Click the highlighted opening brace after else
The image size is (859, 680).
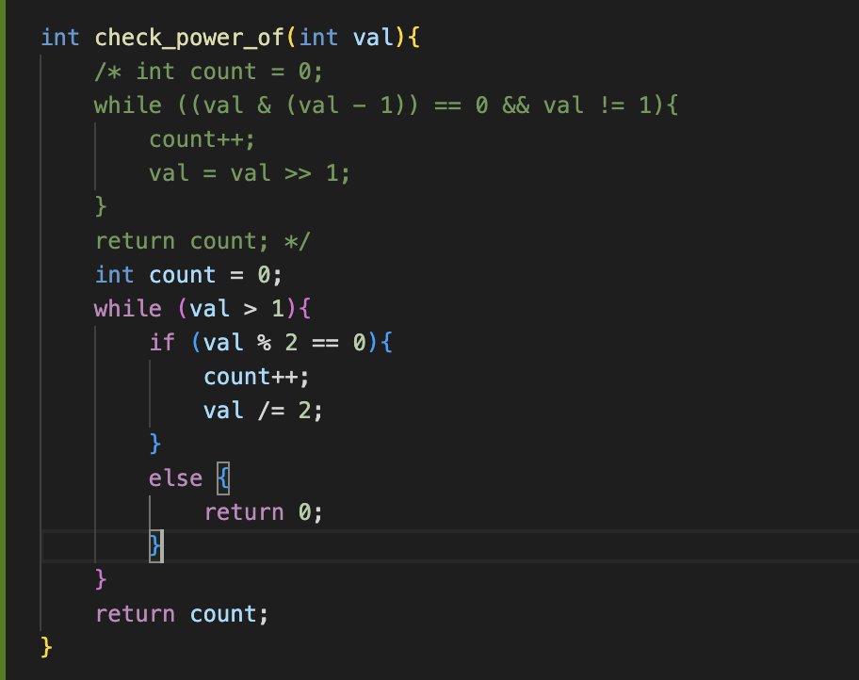point(223,478)
